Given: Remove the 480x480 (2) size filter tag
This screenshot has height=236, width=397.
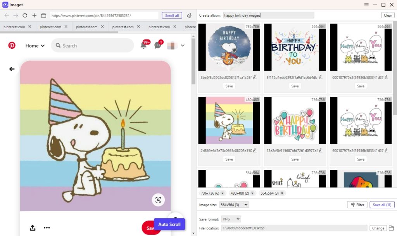Looking at the screenshot, I should pyautogui.click(x=252, y=193).
